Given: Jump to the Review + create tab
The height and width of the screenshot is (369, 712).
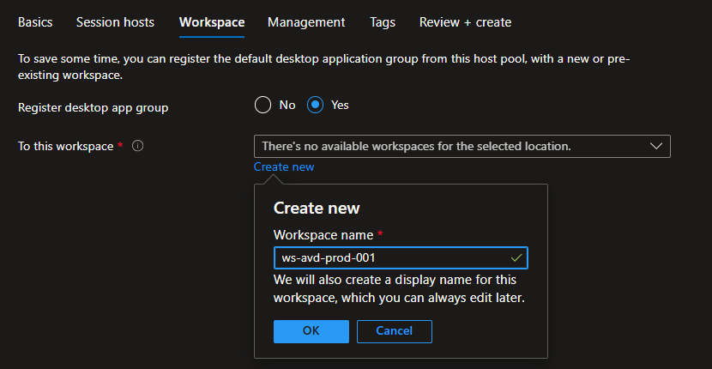Looking at the screenshot, I should [x=465, y=22].
